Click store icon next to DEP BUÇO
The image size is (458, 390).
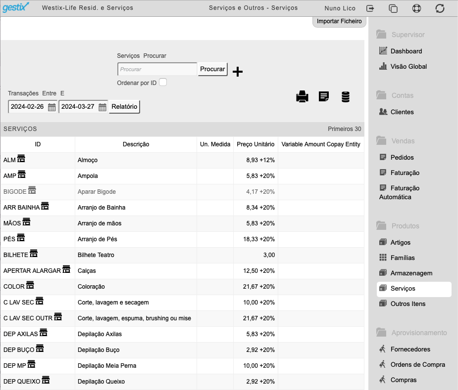pyautogui.click(x=40, y=348)
